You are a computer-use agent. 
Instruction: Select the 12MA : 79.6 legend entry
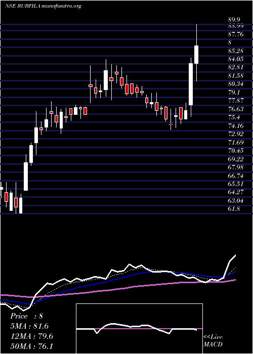click(x=31, y=336)
